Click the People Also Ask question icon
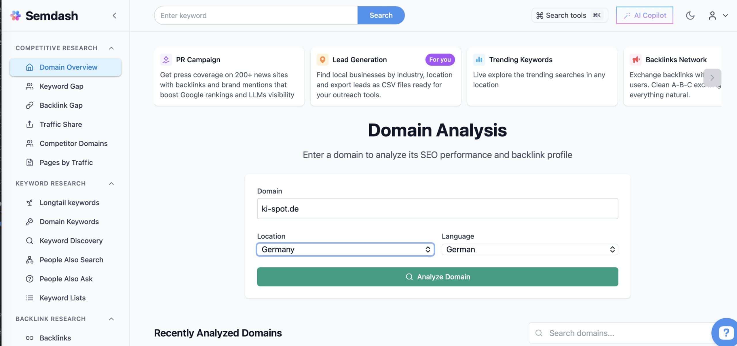Screen dimensions: 737x346 click(29, 279)
